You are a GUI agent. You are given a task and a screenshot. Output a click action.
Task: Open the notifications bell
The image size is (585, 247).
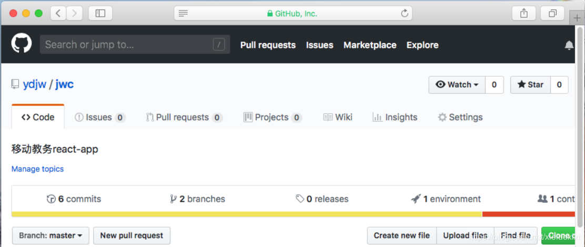click(x=569, y=45)
